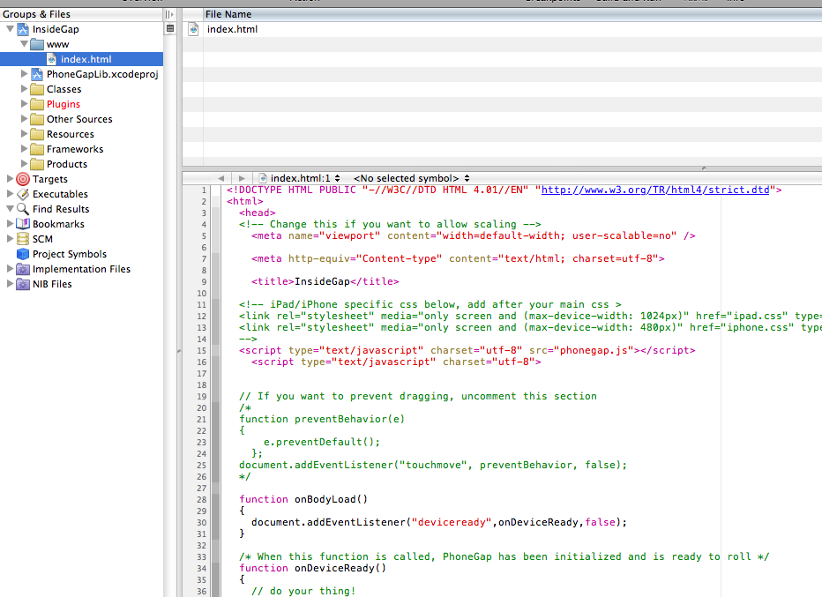
Task: Click the PhoneGapLib.xcodeproj project icon
Action: (x=37, y=74)
